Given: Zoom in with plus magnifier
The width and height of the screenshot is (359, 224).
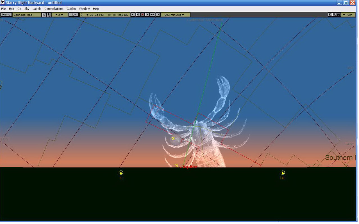Looking at the screenshot, I should (x=334, y=15).
